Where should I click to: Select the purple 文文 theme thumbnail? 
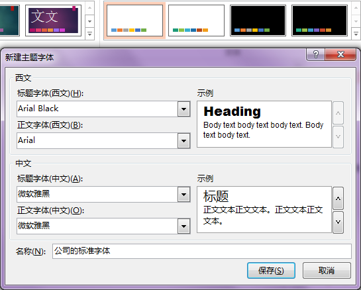(53, 21)
